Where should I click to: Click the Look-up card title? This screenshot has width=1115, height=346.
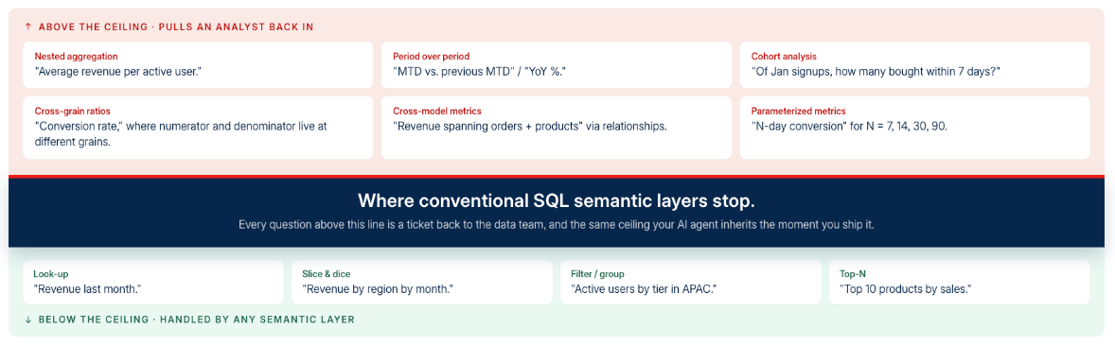(50, 273)
